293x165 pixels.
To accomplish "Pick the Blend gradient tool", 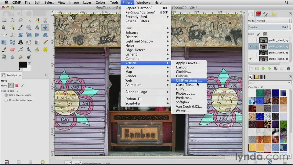I will click(37, 42).
